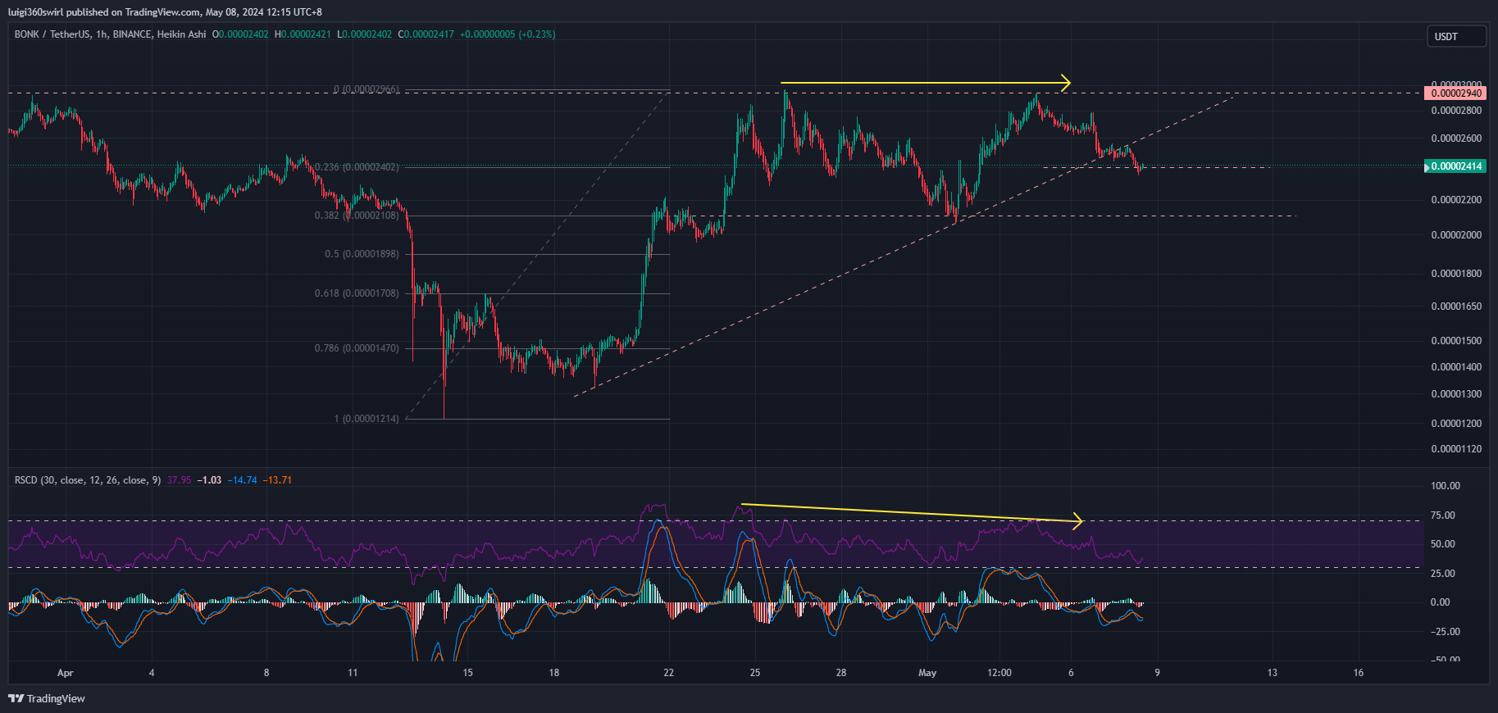Click the 0.00001120 price axis label
This screenshot has width=1498, height=713.
pos(1456,449)
